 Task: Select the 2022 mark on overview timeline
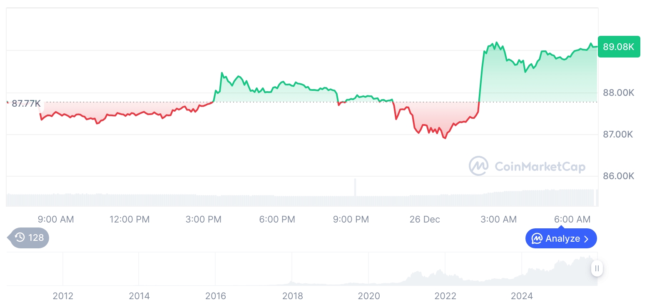pos(445,296)
